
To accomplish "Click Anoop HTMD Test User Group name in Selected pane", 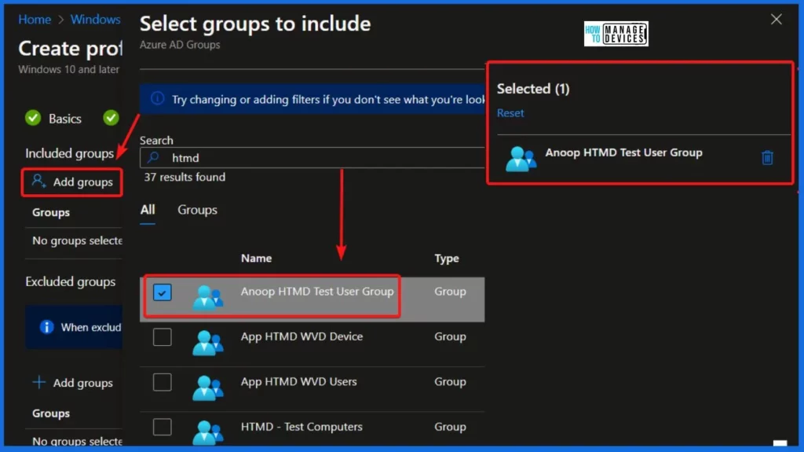I will [x=623, y=153].
